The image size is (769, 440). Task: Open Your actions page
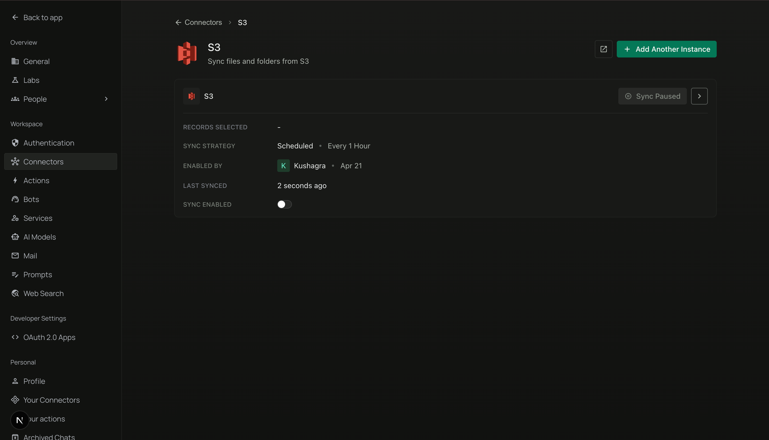[x=60, y=419]
